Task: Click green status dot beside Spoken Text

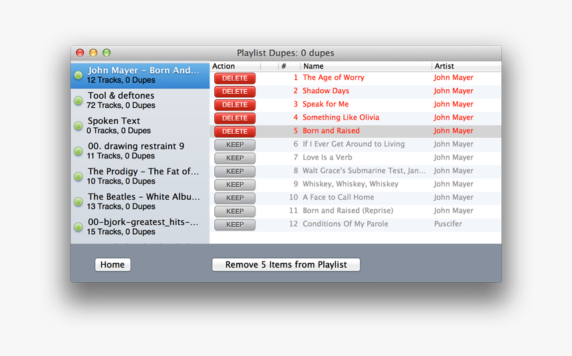Action: 78,126
